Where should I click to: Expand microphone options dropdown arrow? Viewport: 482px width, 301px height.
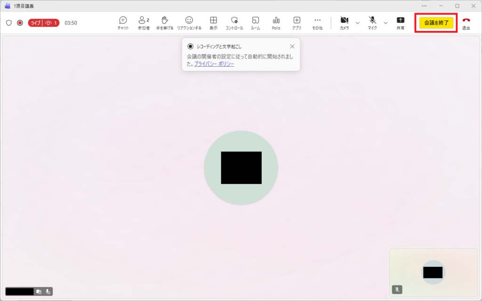pos(386,23)
